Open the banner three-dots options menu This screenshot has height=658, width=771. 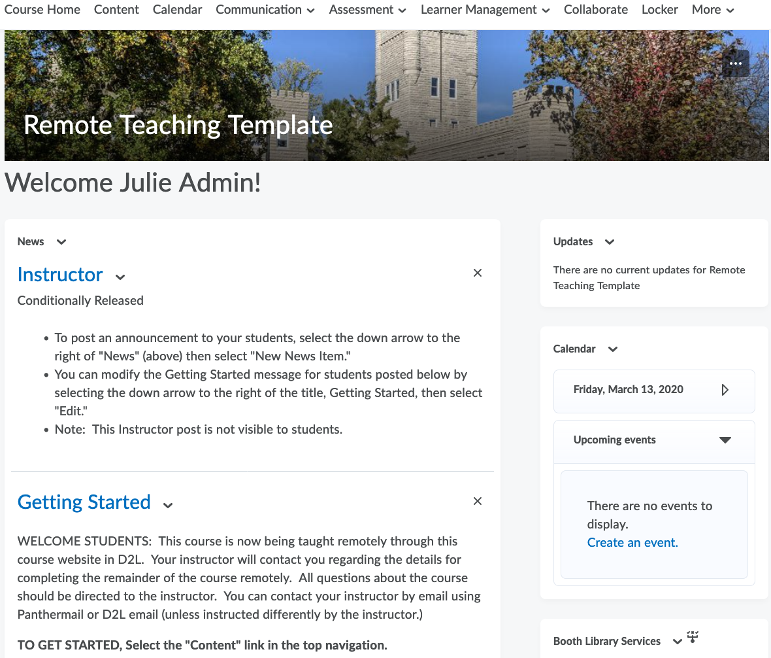point(736,63)
